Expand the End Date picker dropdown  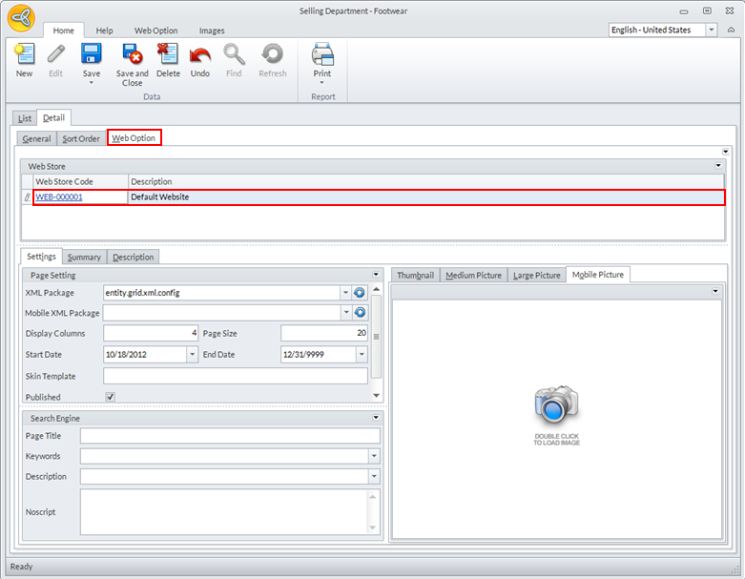pyautogui.click(x=362, y=355)
